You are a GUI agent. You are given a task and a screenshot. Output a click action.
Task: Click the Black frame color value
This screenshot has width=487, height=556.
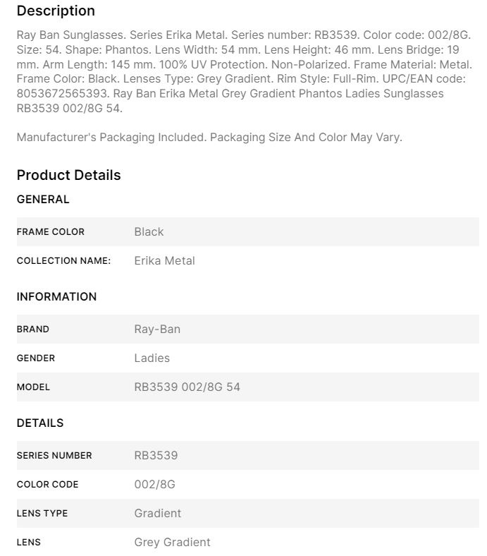click(x=149, y=232)
